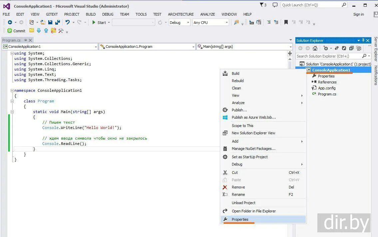Click the Undo arrow icon

click(x=68, y=22)
